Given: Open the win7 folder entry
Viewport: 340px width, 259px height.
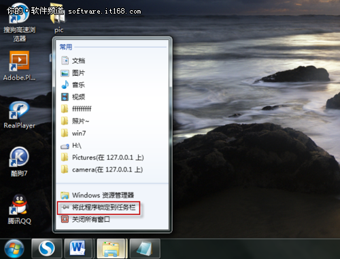Looking at the screenshot, I should pyautogui.click(x=112, y=133).
